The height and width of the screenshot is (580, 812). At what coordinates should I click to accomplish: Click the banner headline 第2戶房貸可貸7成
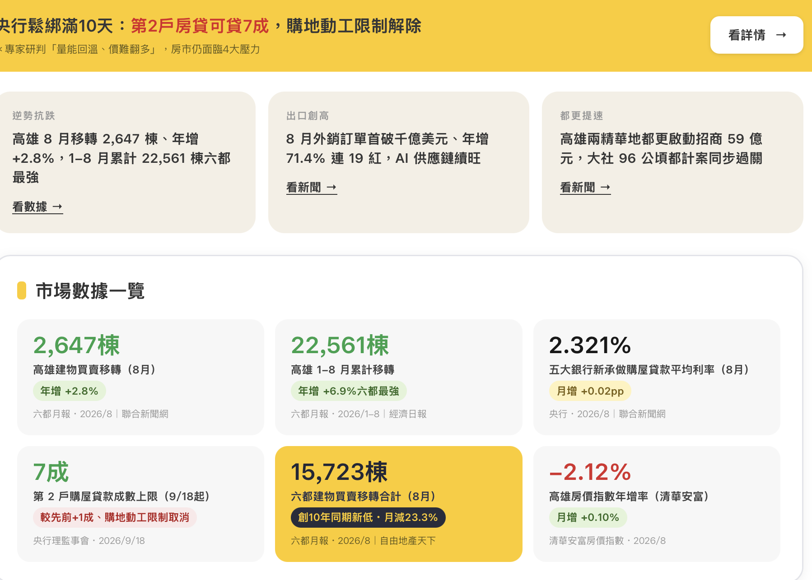pyautogui.click(x=200, y=26)
